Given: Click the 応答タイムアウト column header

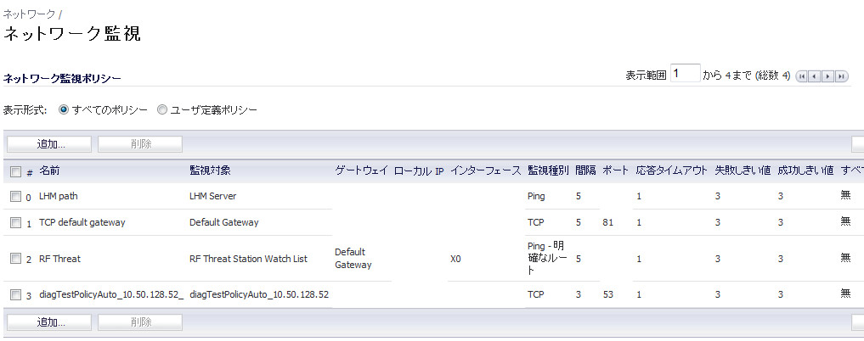Looking at the screenshot, I should pyautogui.click(x=671, y=171).
